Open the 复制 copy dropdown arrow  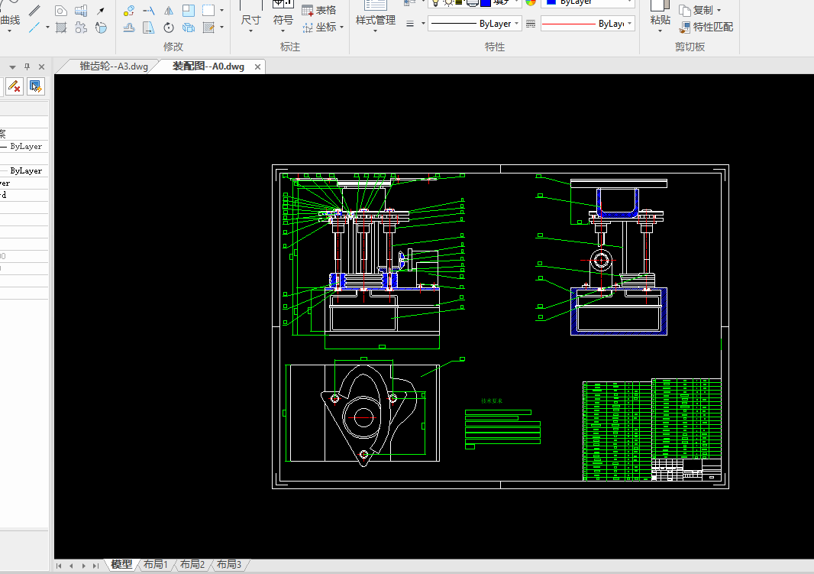tap(719, 11)
